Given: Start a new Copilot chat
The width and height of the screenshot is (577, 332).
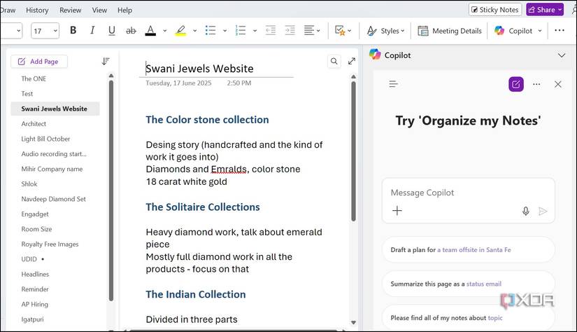Looking at the screenshot, I should tap(516, 84).
